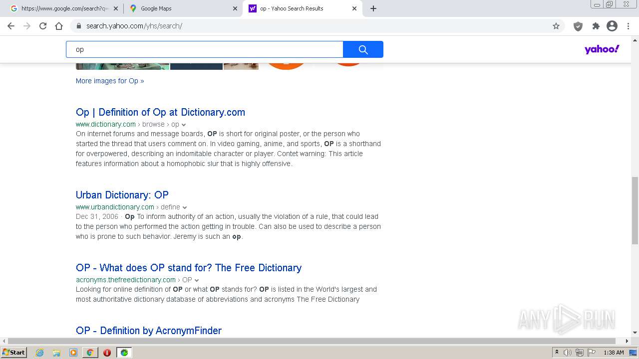This screenshot has width=639, height=359.
Task: Click the orange circular image thumbnail
Action: 286,66
